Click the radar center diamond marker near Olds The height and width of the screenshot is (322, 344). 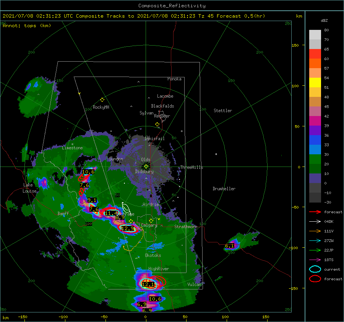click(x=146, y=167)
